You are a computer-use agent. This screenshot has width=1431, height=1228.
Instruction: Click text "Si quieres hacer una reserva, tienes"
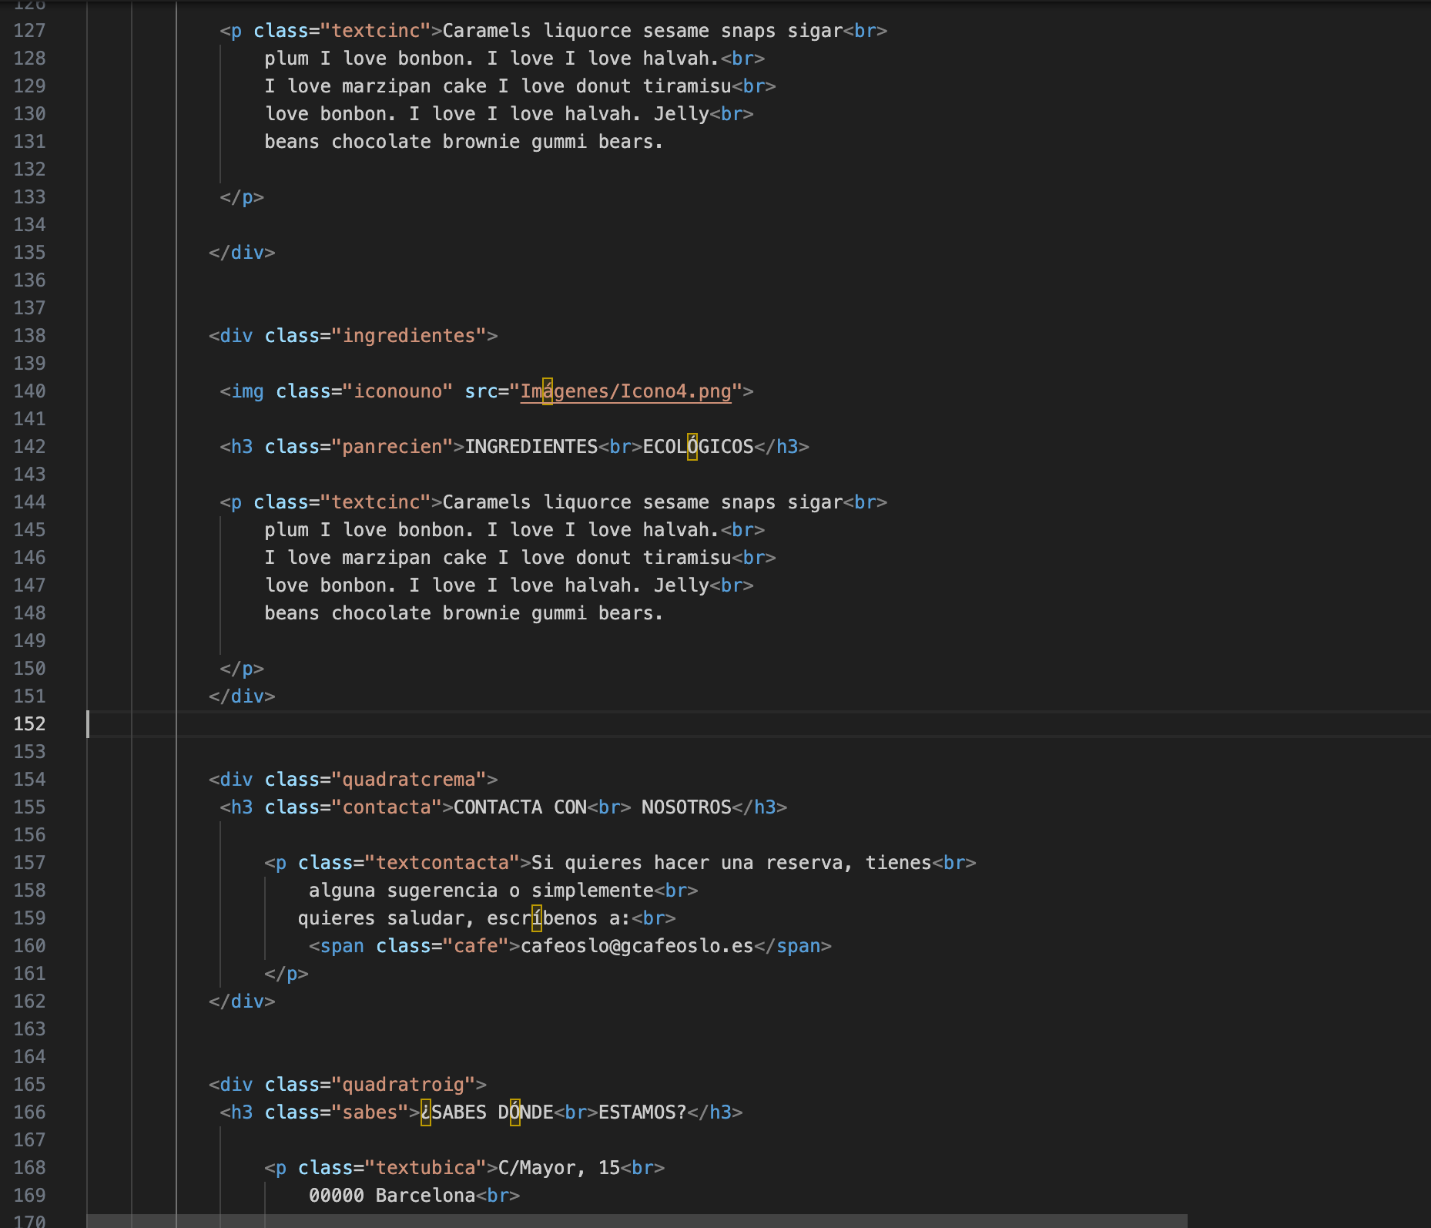(x=732, y=863)
